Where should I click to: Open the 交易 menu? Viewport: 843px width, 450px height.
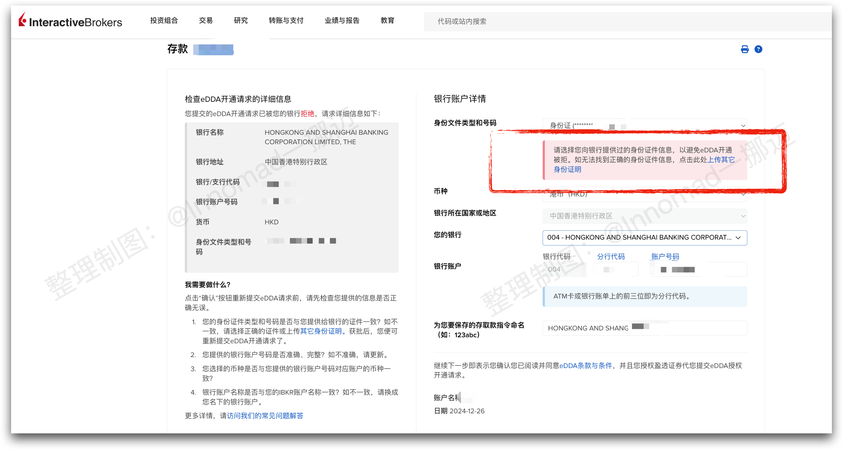tap(205, 21)
